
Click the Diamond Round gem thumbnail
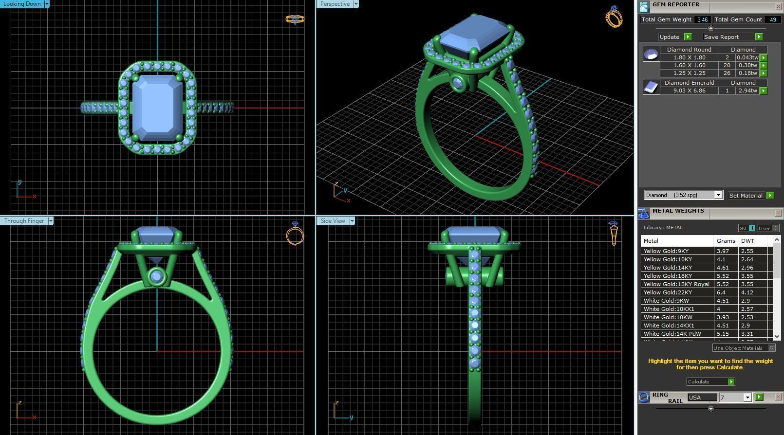pos(651,54)
